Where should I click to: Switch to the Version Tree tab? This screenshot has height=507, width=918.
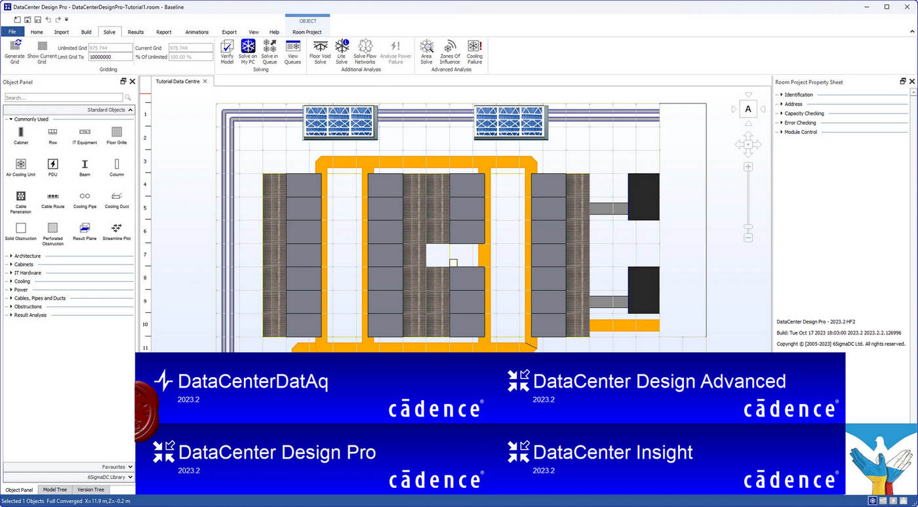point(90,489)
